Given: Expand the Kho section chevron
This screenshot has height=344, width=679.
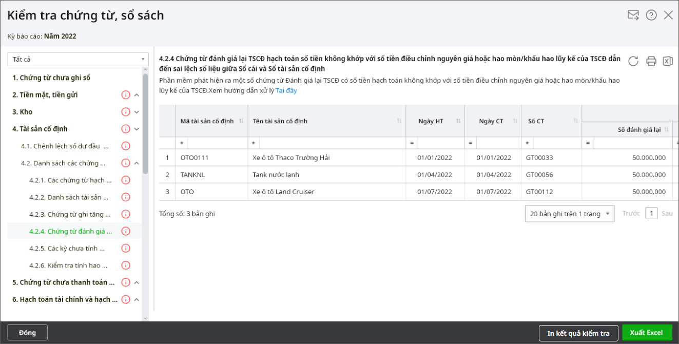Looking at the screenshot, I should coord(137,112).
